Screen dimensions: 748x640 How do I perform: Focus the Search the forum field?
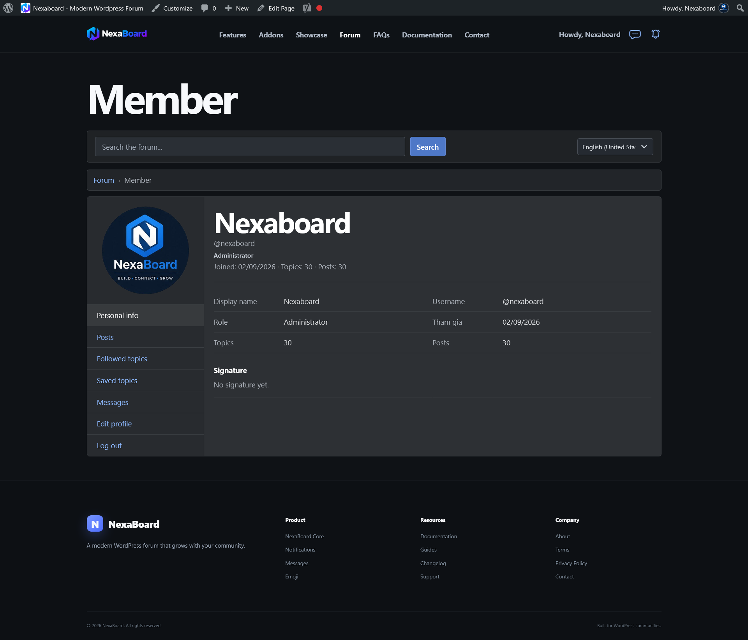(250, 147)
